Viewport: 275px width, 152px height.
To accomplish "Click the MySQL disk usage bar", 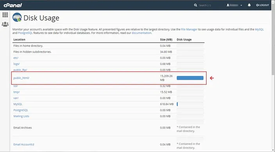I will (190, 104).
